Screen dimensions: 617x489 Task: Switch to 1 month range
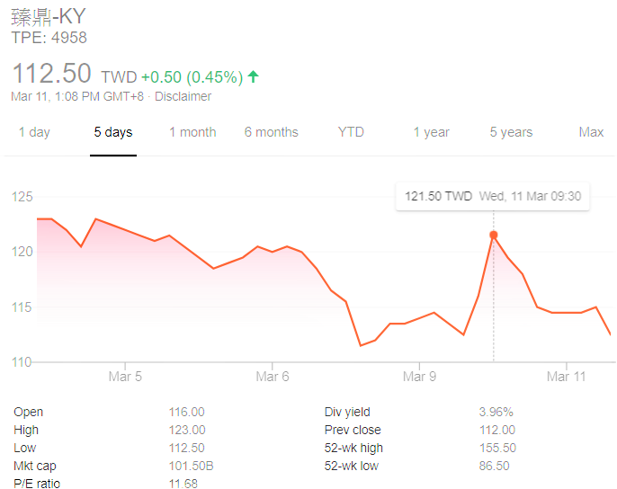tap(192, 132)
